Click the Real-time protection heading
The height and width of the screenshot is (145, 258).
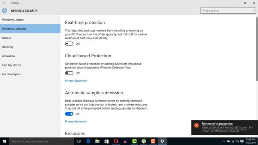pos(85,23)
